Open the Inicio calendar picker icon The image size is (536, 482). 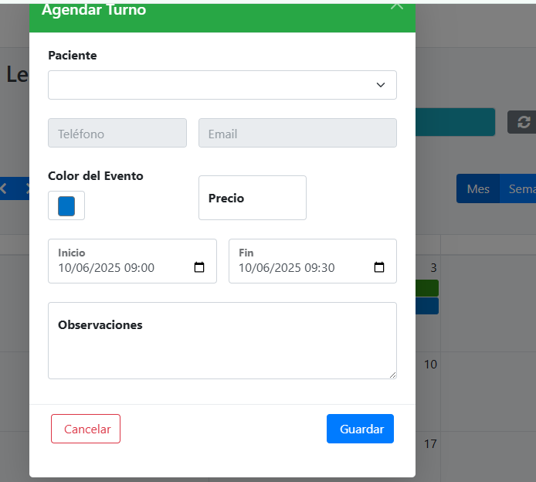pos(199,267)
